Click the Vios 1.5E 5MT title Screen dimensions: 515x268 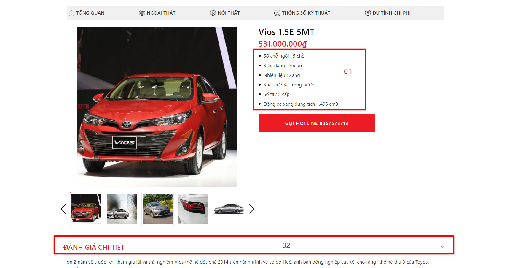point(286,32)
